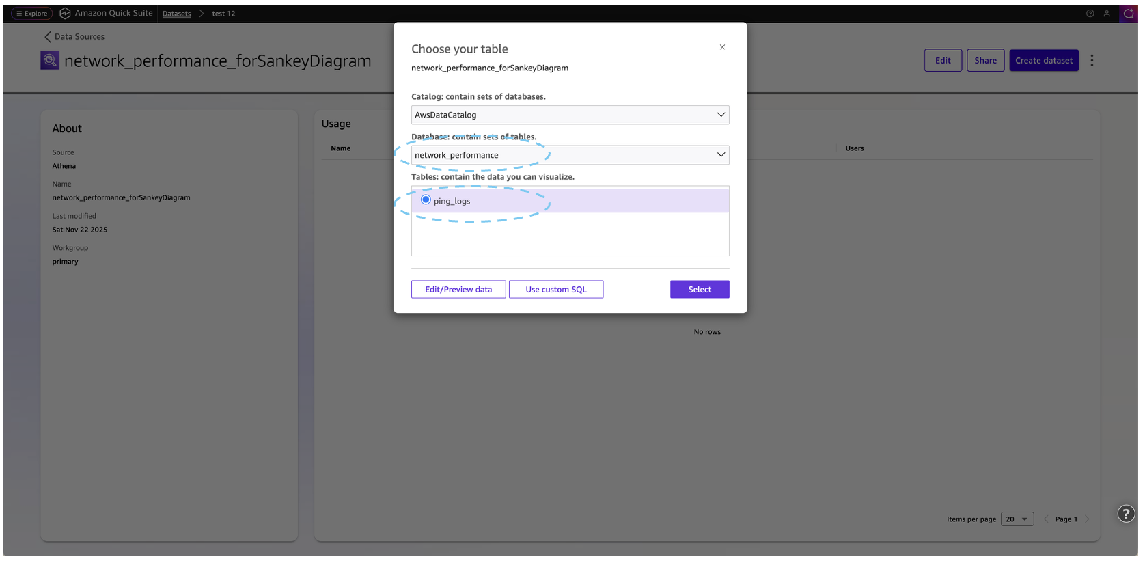This screenshot has height=563, width=1145.
Task: Click the Share button
Action: 985,61
